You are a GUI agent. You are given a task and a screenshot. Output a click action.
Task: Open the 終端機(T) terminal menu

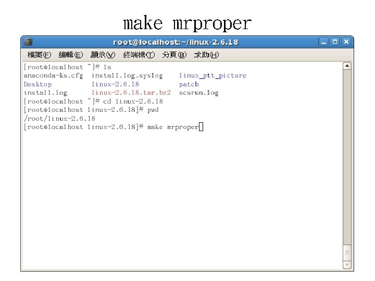(139, 55)
